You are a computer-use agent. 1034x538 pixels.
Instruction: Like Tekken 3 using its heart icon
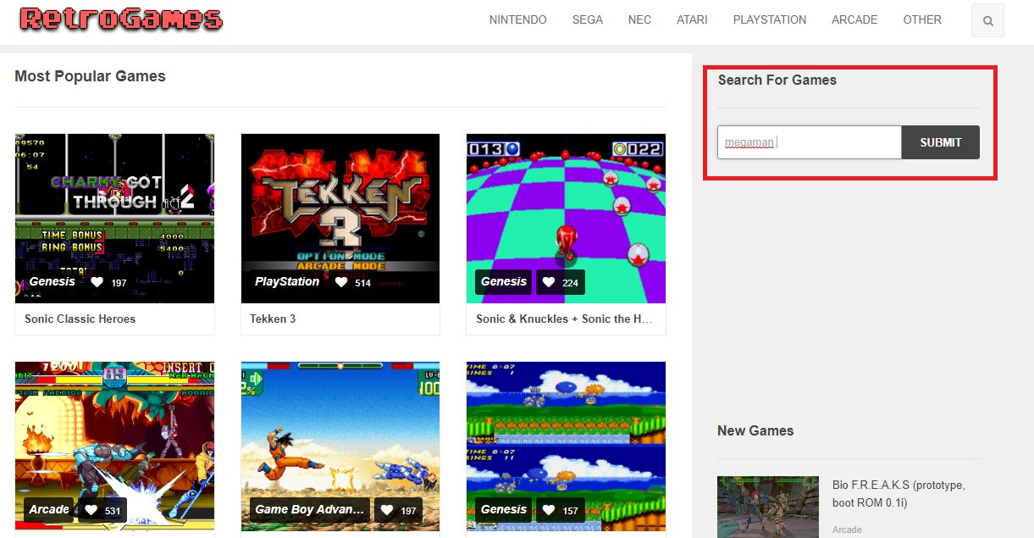click(341, 282)
